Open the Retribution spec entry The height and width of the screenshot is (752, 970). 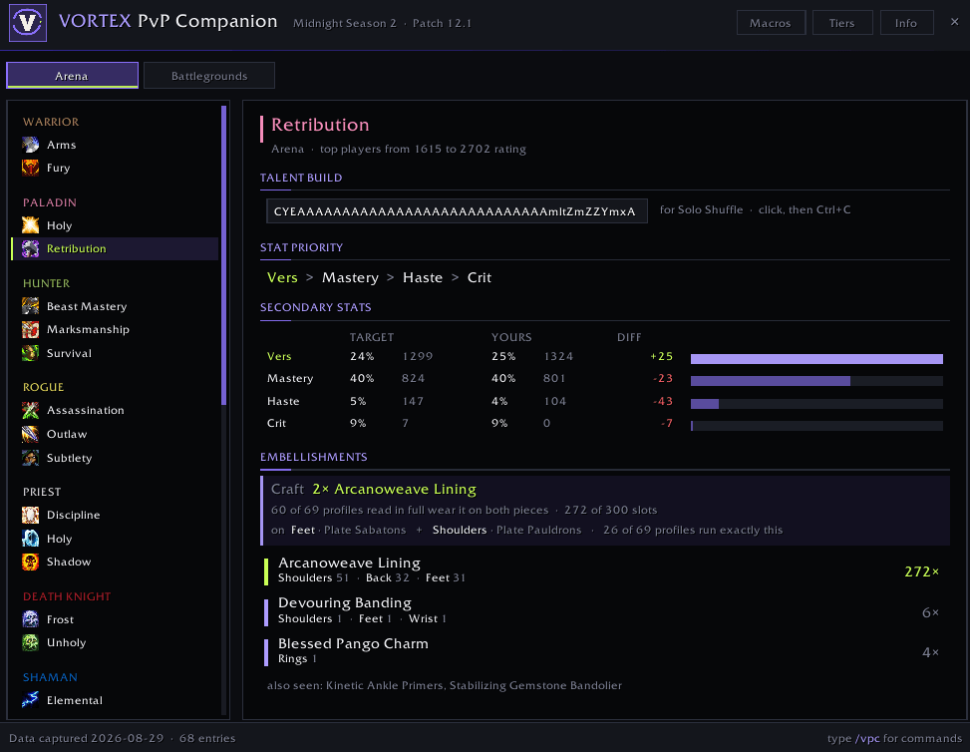[x=115, y=248]
